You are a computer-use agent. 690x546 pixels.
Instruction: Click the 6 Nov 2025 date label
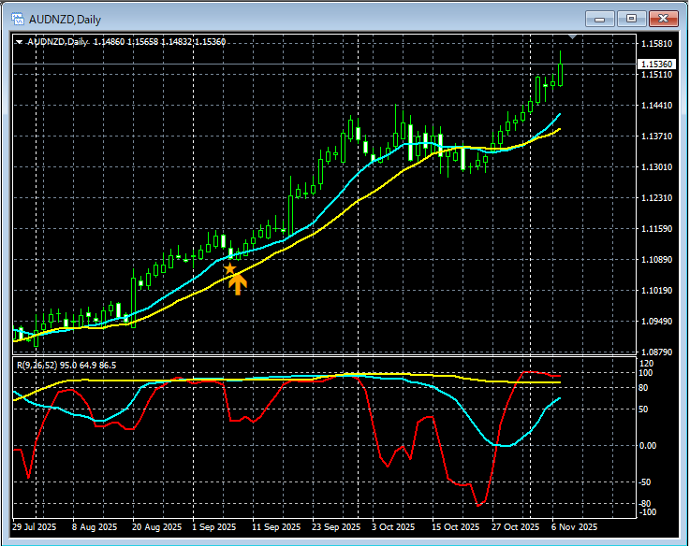click(x=575, y=526)
